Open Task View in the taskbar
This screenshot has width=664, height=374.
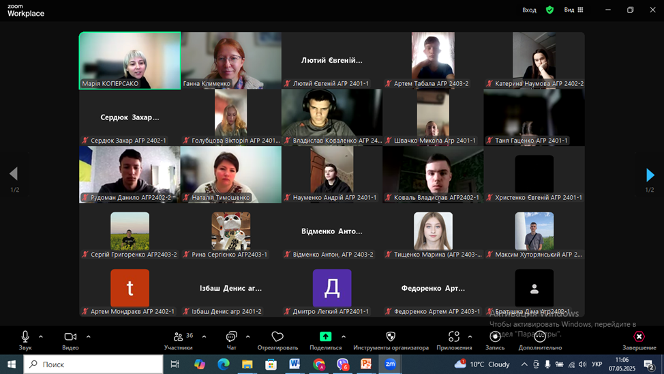click(x=175, y=364)
